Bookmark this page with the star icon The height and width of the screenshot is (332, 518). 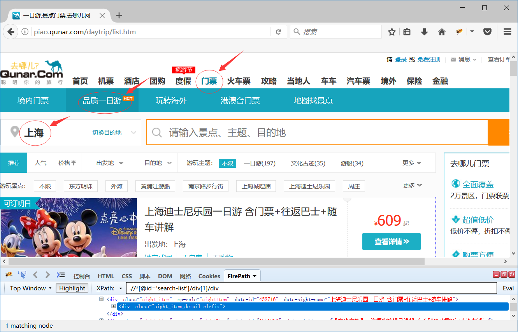(x=392, y=32)
